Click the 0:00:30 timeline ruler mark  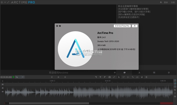point(163,81)
